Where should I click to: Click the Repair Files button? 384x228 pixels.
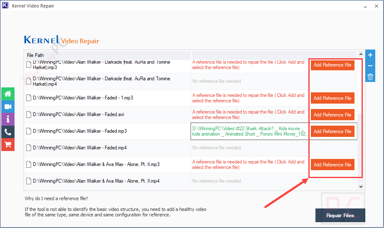[340, 215]
